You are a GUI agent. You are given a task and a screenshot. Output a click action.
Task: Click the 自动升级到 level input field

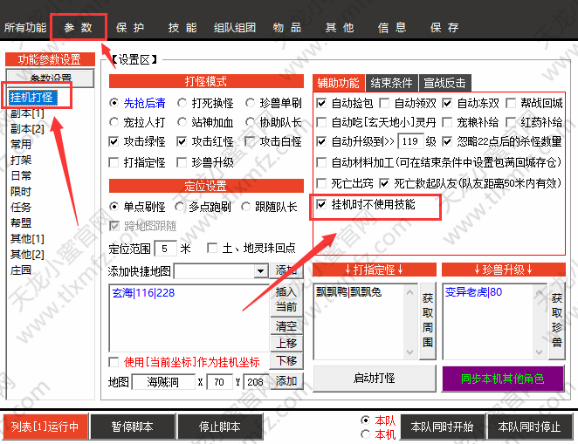tap(410, 141)
